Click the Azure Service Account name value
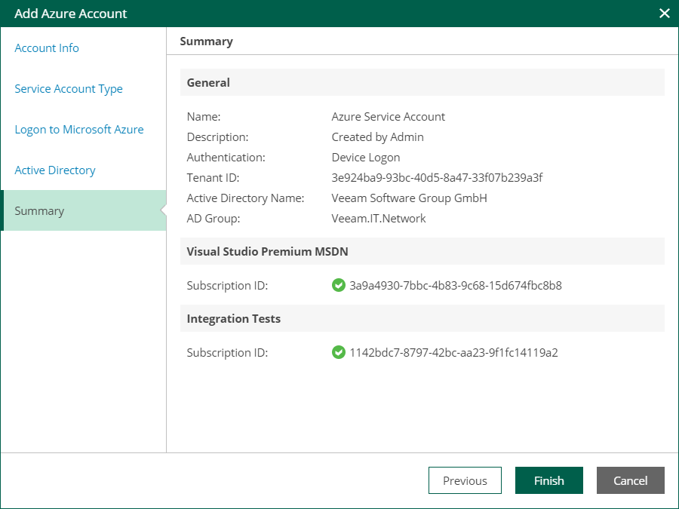Screen dimensions: 679x509 (x=388, y=117)
